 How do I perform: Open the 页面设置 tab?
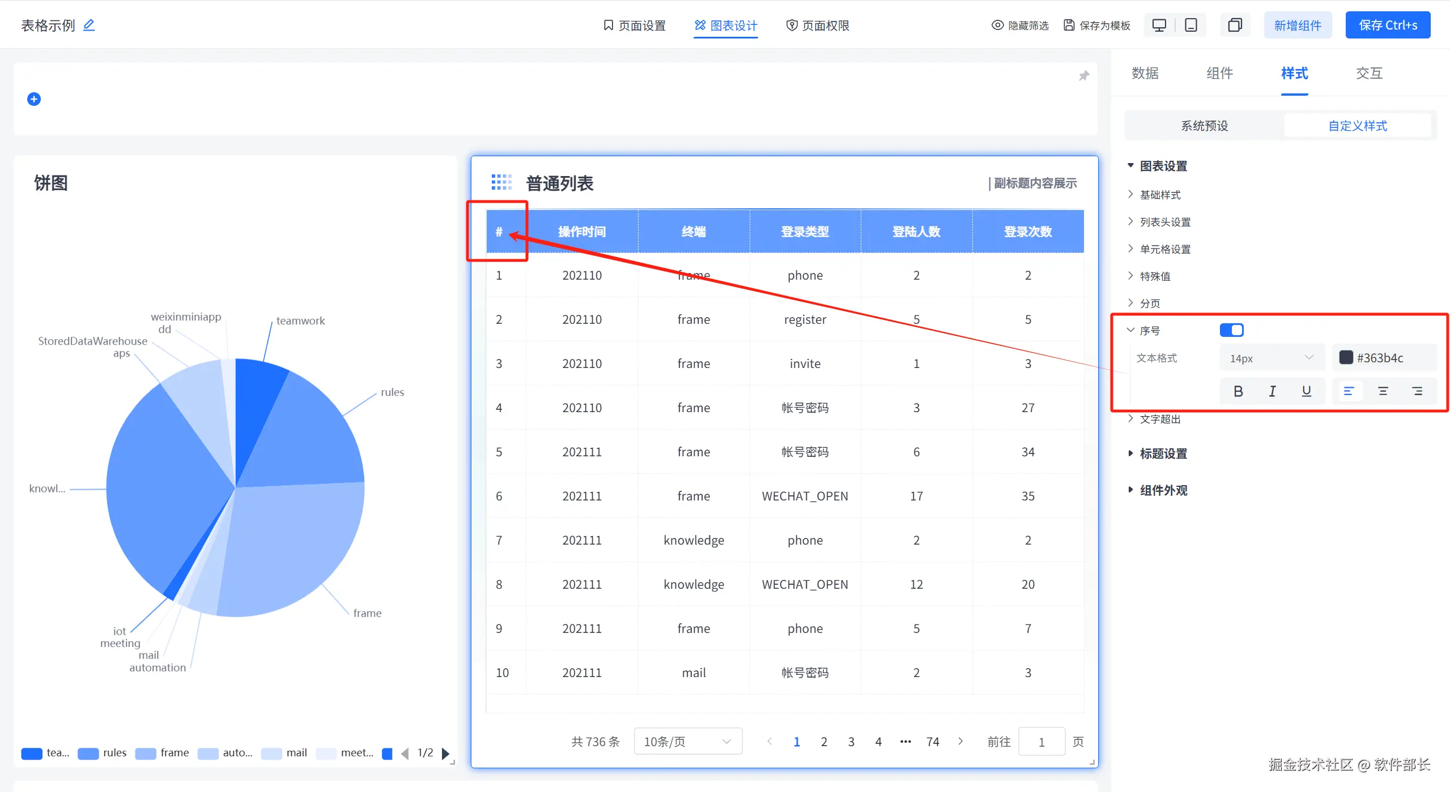(634, 25)
